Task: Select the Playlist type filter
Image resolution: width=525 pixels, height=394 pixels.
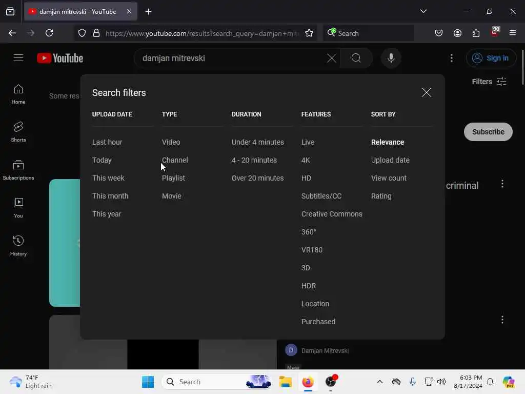Action: click(173, 178)
